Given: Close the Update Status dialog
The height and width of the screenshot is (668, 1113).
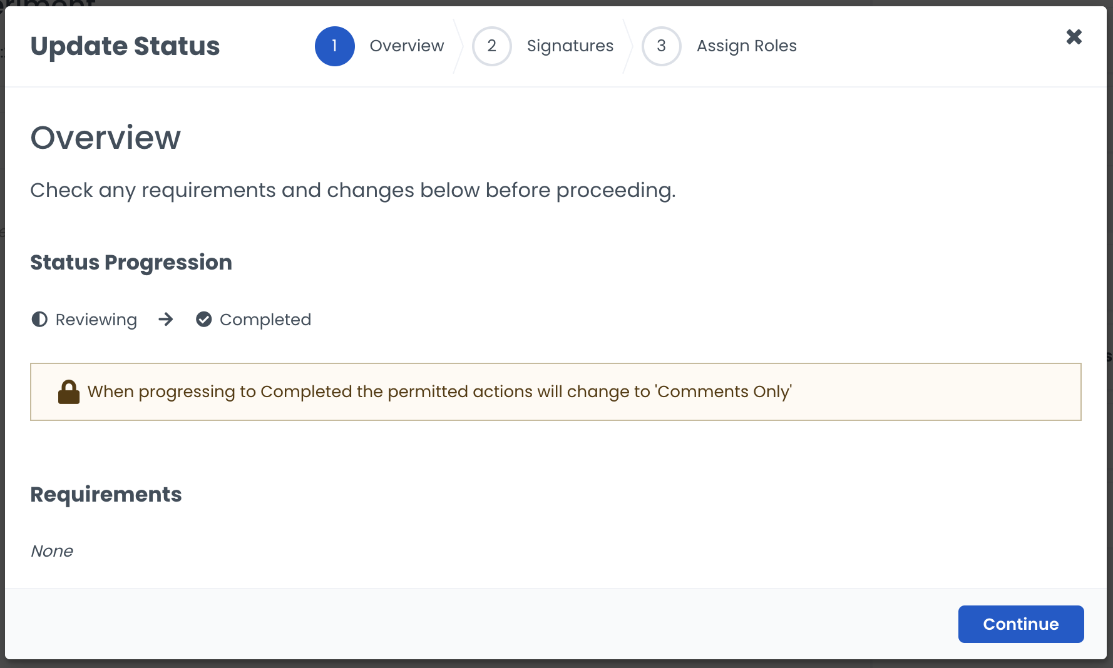Looking at the screenshot, I should 1074,37.
